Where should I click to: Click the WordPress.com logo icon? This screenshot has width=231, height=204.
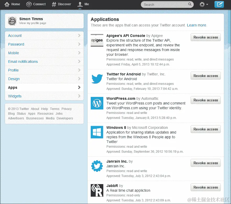click(x=97, y=103)
